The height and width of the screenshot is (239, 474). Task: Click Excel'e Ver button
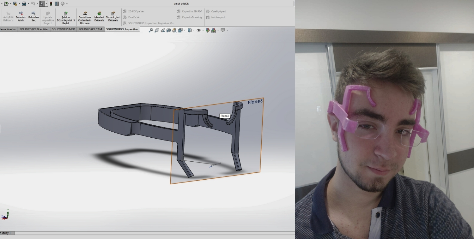click(x=132, y=17)
